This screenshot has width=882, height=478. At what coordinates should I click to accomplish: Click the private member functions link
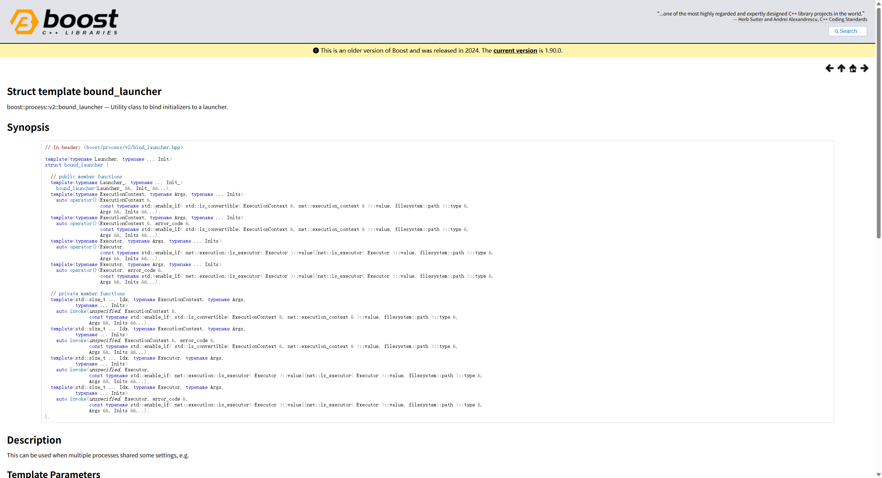[91, 294]
